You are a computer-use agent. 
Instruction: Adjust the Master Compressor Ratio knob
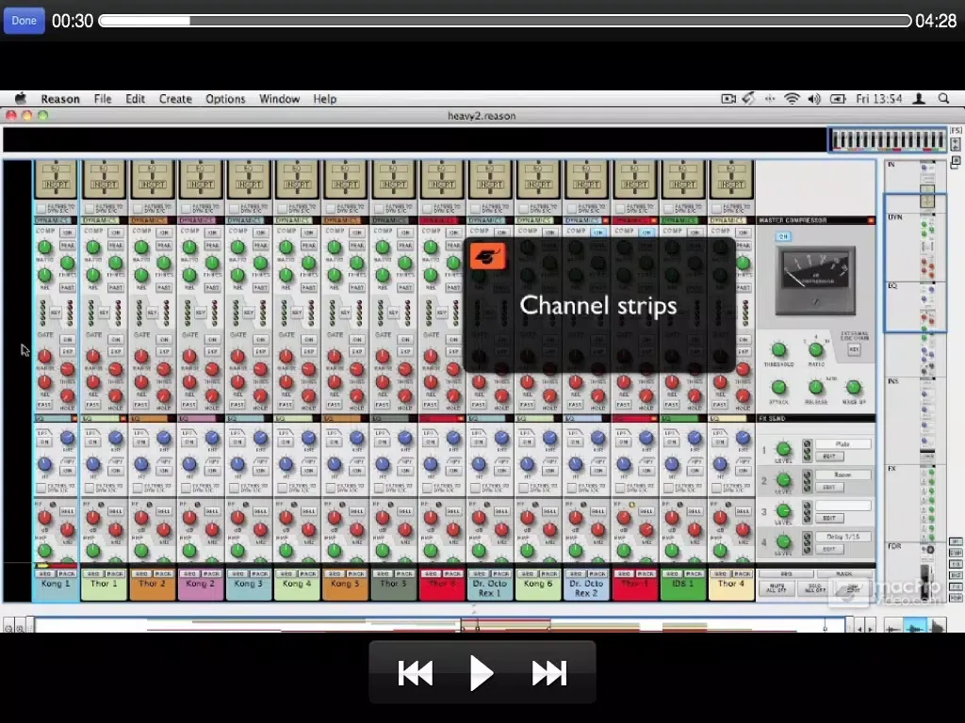click(816, 350)
